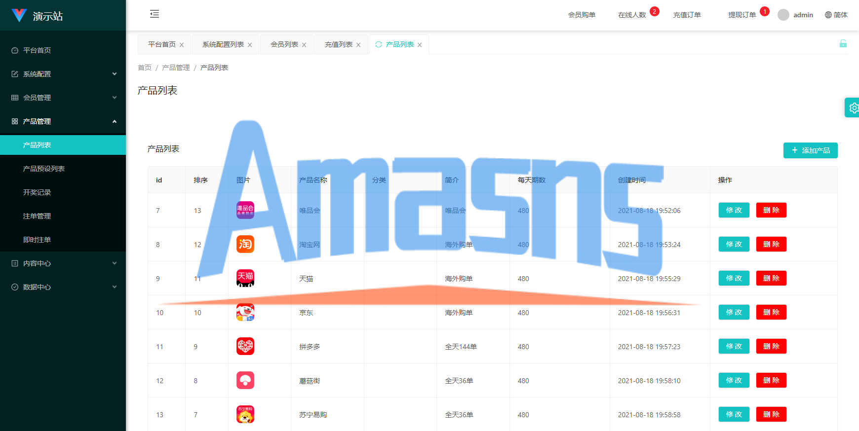The height and width of the screenshot is (431, 859).
Task: Click 首页 in the breadcrumb
Action: (145, 68)
